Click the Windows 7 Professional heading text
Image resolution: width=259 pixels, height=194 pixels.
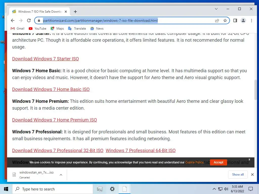coord(37,132)
